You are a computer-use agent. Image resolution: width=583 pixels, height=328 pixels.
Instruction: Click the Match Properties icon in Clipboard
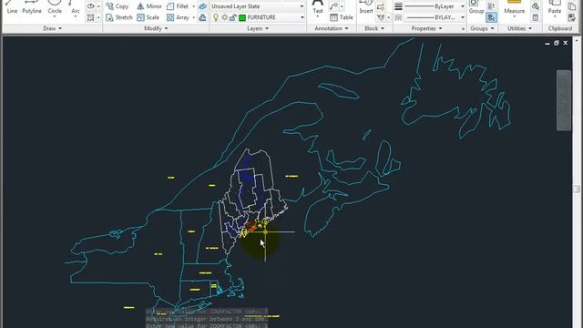coord(572,17)
